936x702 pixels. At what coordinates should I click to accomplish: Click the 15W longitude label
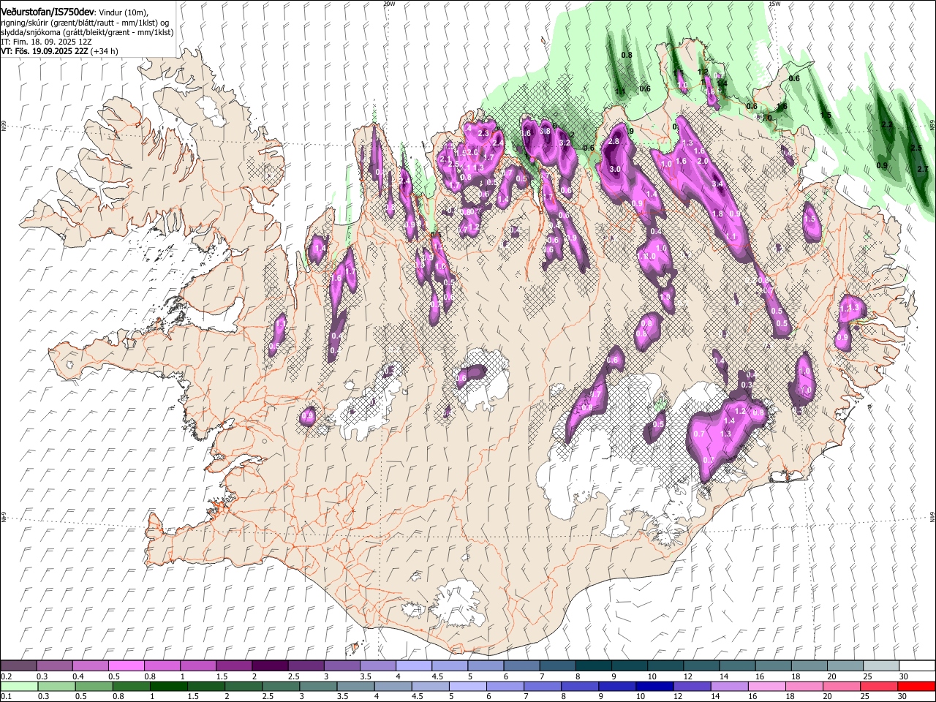(774, 4)
